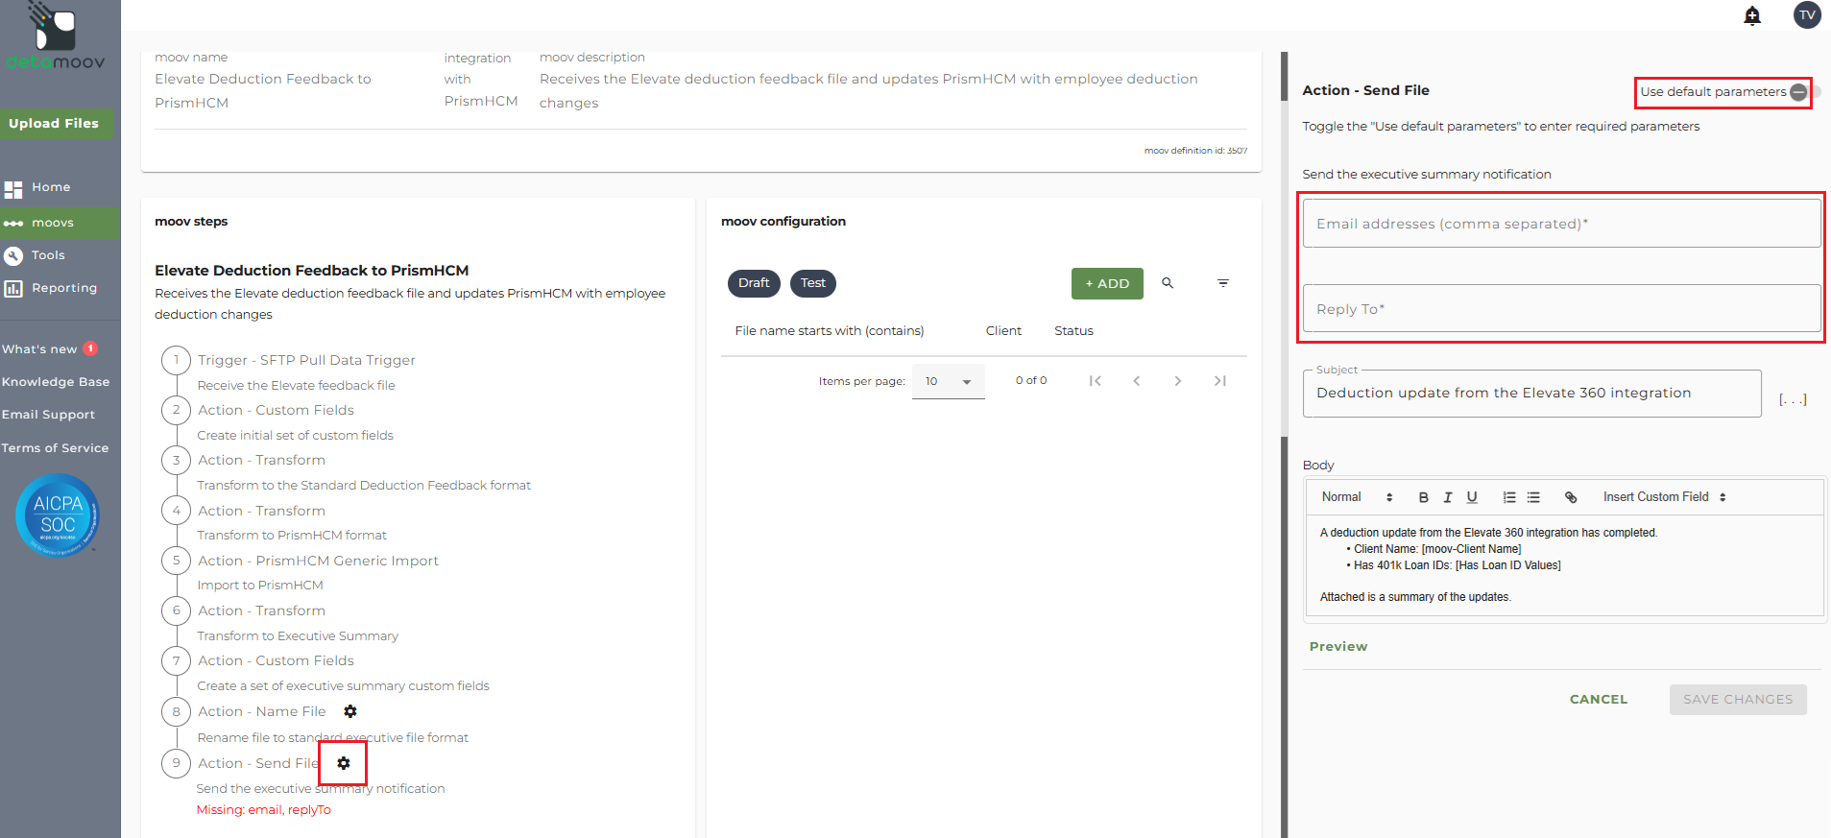
Task: Apply italic formatting in Body editor
Action: click(1448, 497)
